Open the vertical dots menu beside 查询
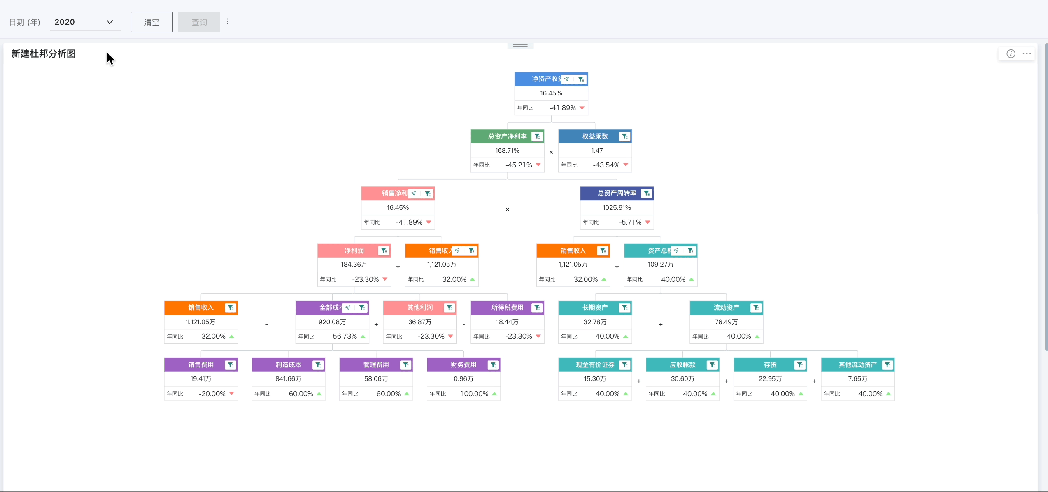The height and width of the screenshot is (492, 1048). (x=228, y=21)
